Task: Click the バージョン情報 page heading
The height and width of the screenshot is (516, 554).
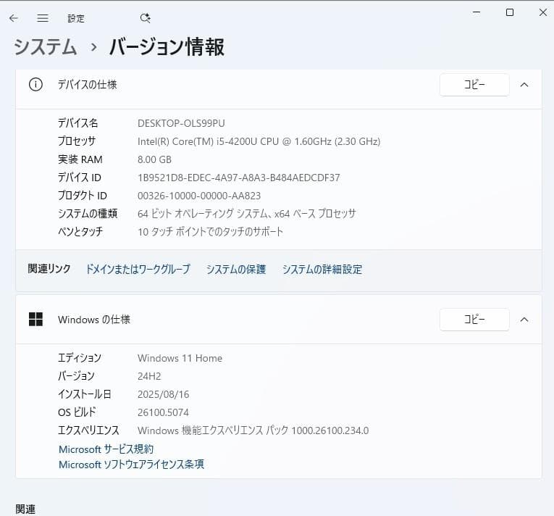Action: click(167, 47)
